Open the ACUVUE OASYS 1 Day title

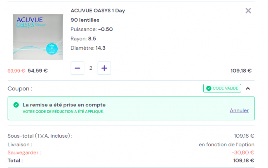(98, 11)
